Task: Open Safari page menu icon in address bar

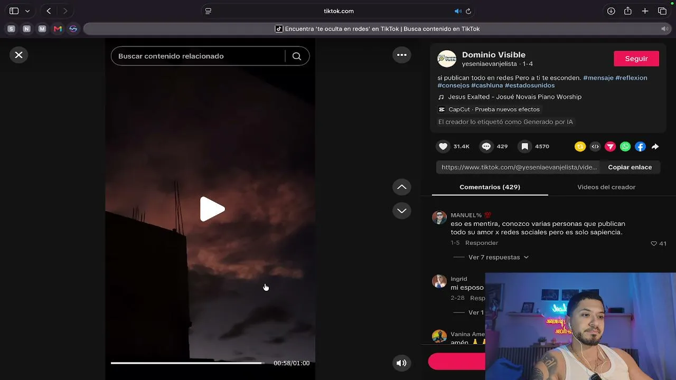Action: [208, 11]
